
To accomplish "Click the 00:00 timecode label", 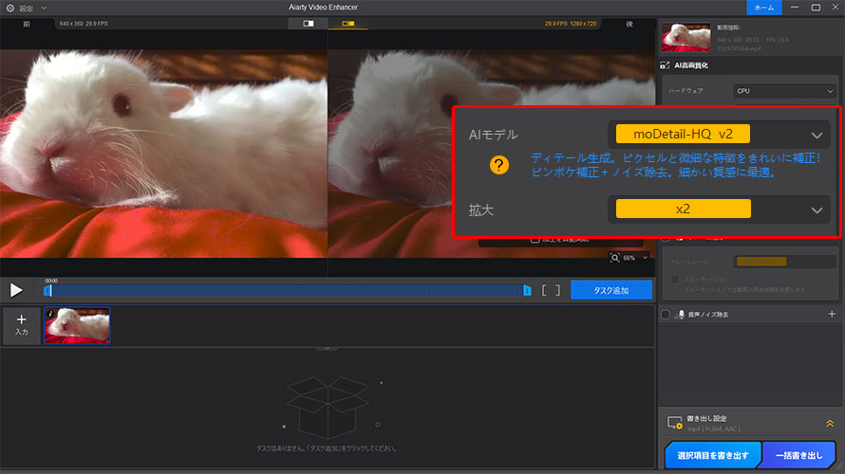I will point(51,281).
